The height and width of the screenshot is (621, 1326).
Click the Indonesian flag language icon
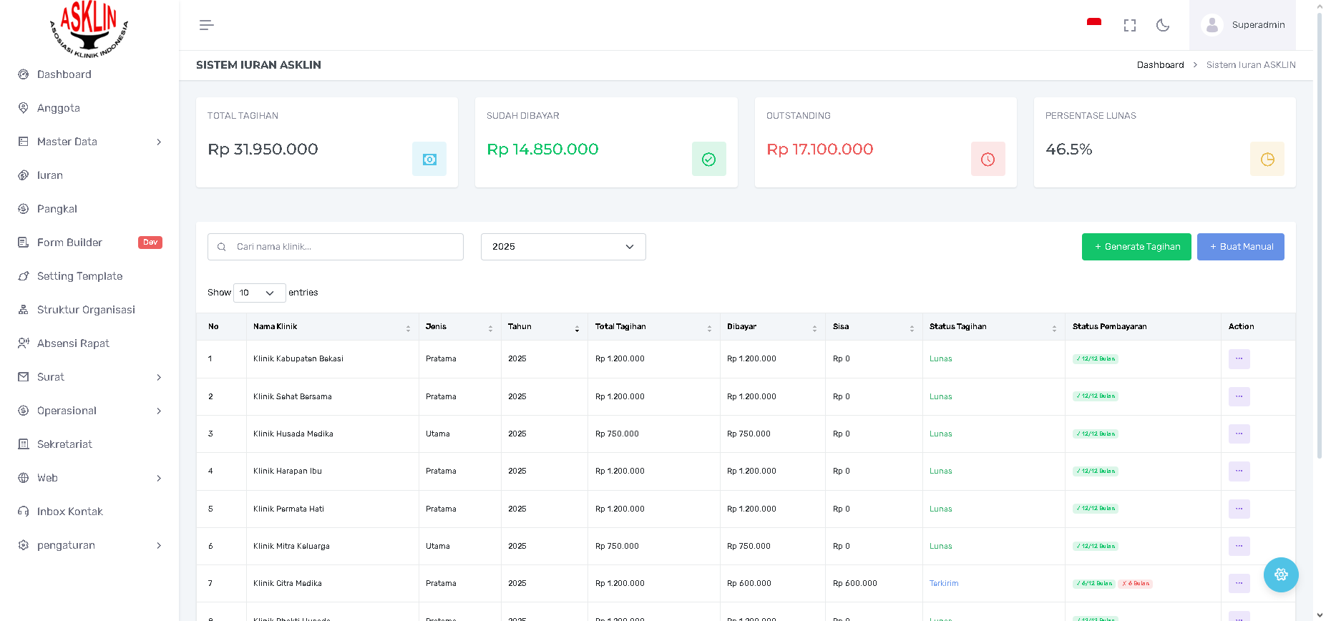[1093, 24]
